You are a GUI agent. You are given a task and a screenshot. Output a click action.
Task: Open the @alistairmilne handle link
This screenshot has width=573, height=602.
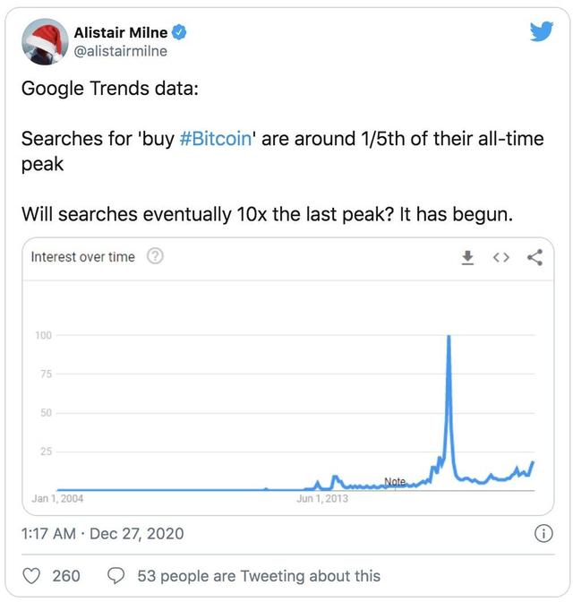[x=120, y=51]
